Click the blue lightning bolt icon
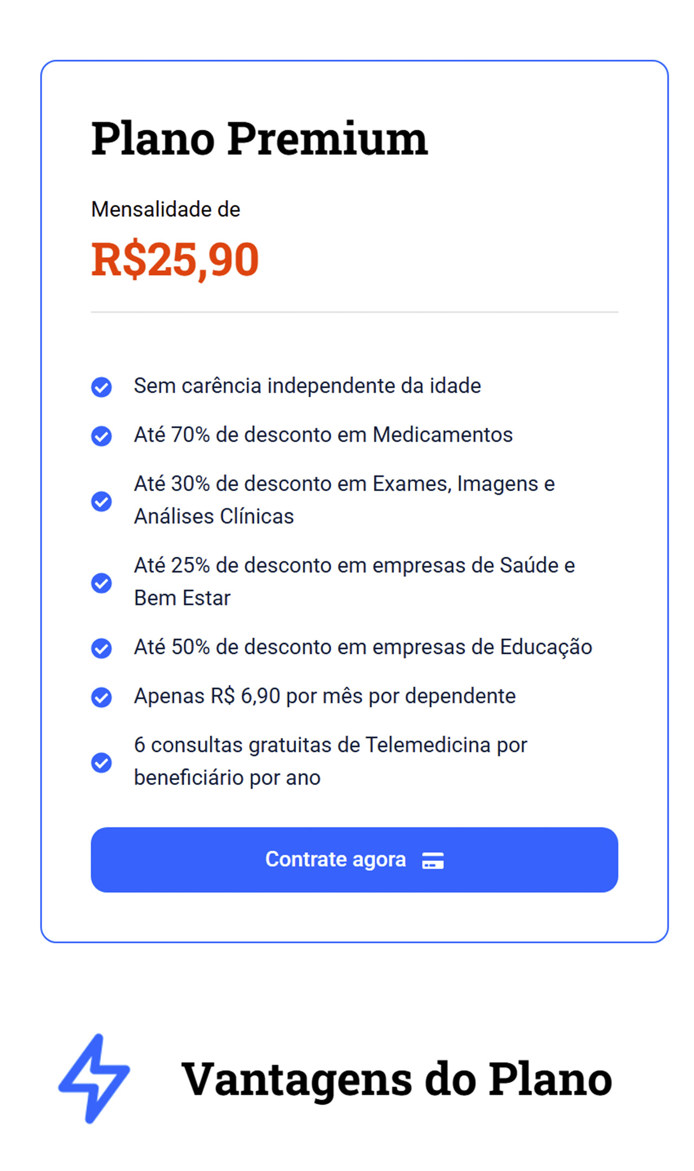The width and height of the screenshot is (694, 1171). (x=94, y=1078)
